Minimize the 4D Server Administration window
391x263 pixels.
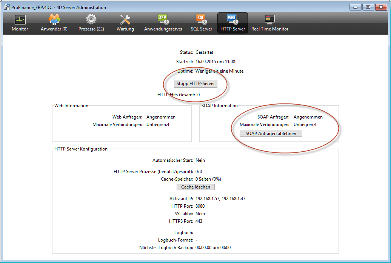pyautogui.click(x=356, y=7)
